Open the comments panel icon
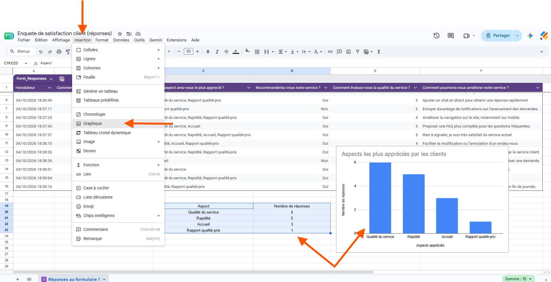This screenshot has height=282, width=551. [x=451, y=36]
